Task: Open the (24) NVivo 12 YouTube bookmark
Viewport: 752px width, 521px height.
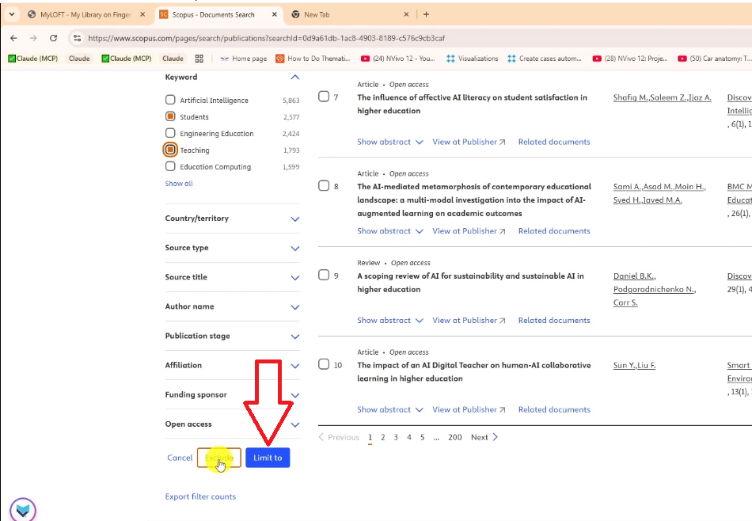Action: tap(398, 59)
